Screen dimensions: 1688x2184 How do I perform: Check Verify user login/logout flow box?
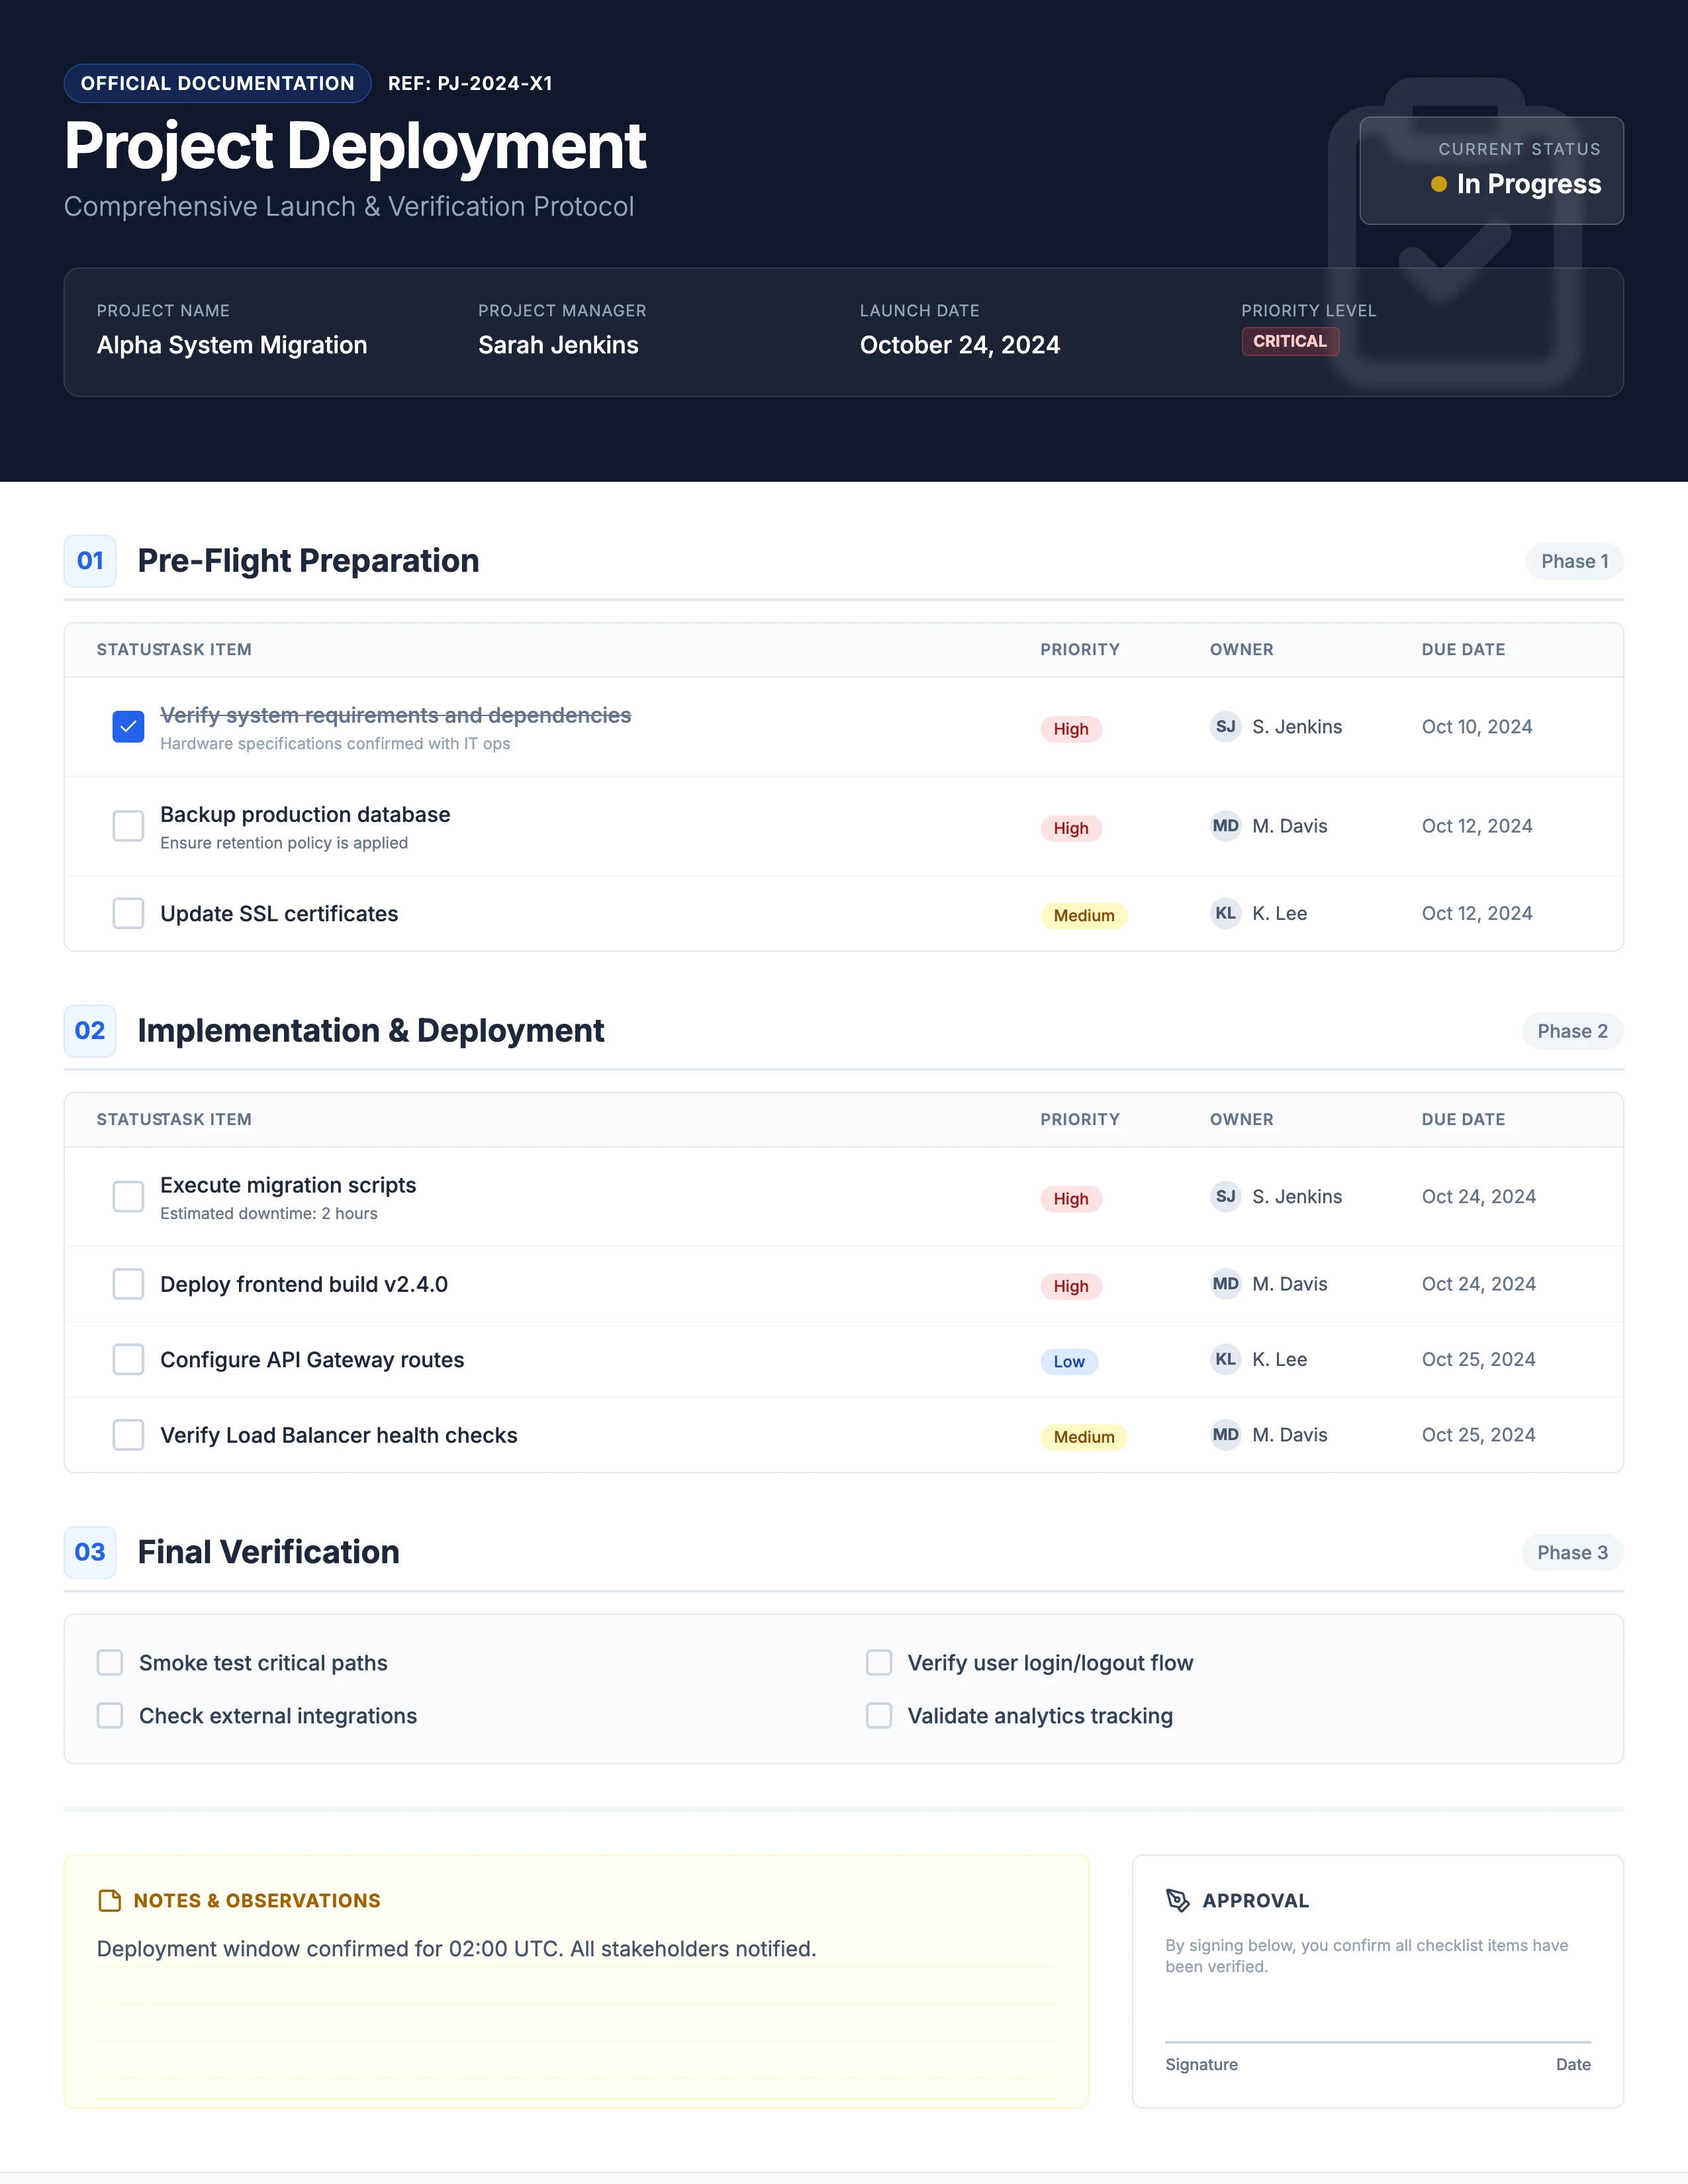[879, 1663]
